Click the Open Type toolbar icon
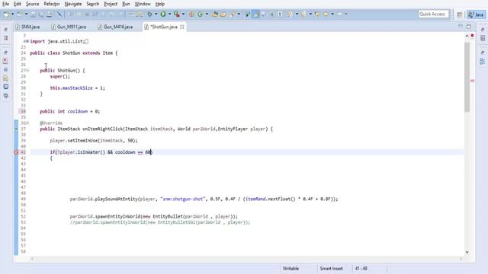Screen dimensions: 488x274 point(215,14)
